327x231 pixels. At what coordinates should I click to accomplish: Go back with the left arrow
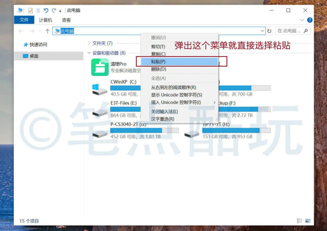pos(21,31)
